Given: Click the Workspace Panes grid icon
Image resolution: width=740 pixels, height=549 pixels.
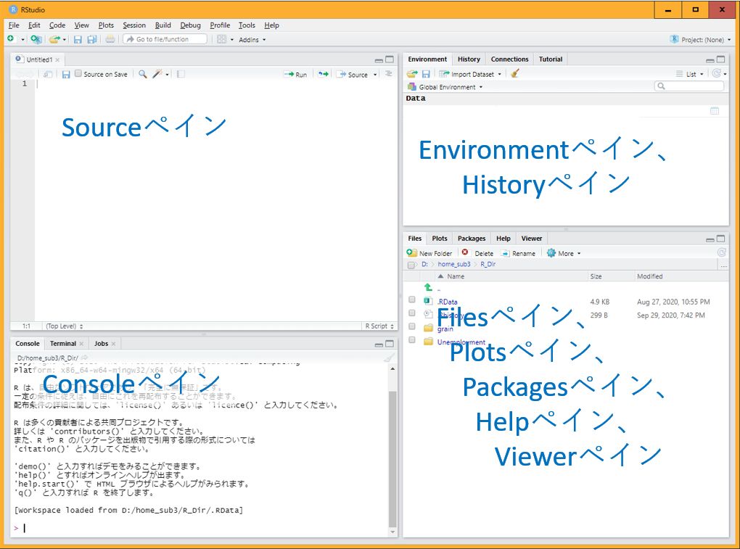Looking at the screenshot, I should point(221,39).
